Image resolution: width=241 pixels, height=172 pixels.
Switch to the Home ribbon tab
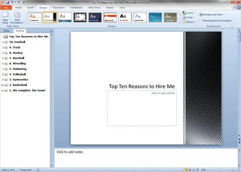click(19, 7)
